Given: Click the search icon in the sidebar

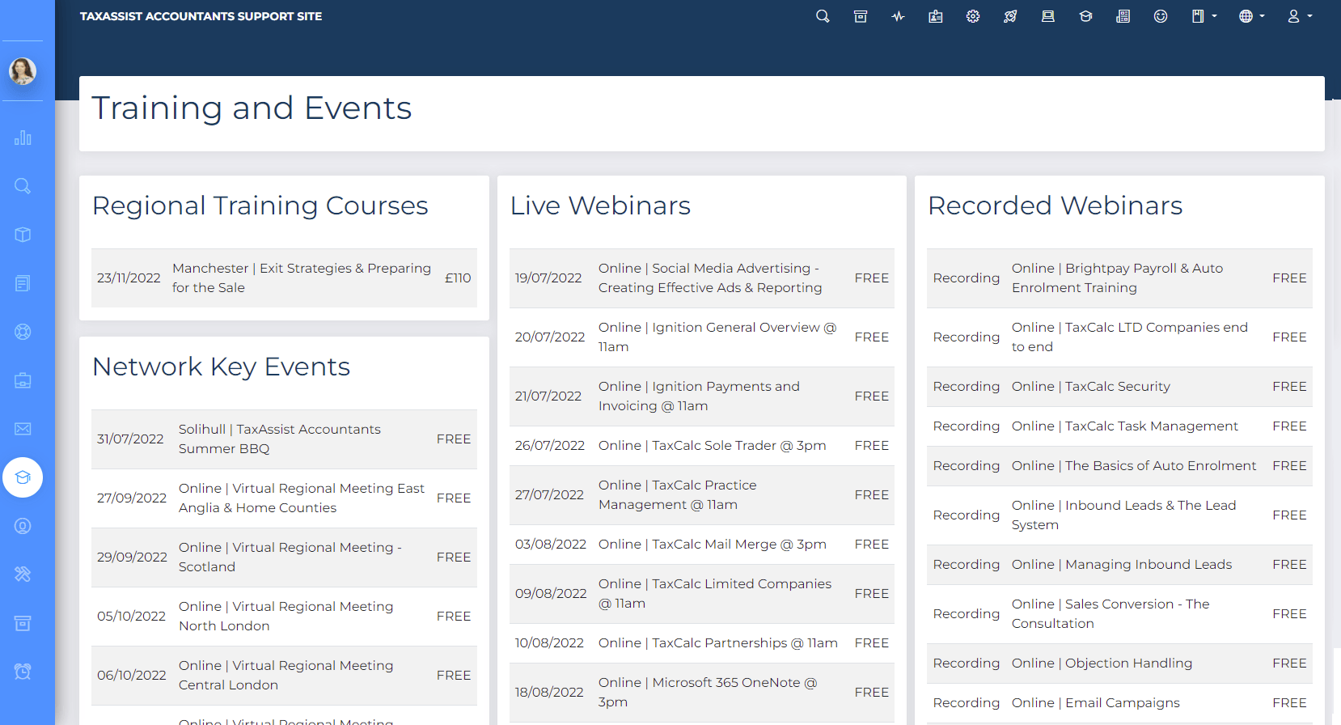Looking at the screenshot, I should click(23, 186).
